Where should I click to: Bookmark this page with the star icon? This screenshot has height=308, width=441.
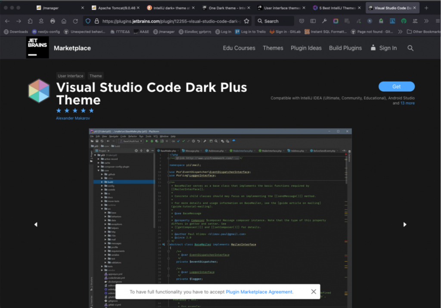point(247,21)
